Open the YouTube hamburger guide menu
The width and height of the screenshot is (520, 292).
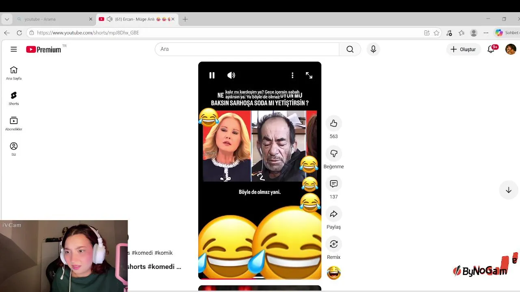14,49
